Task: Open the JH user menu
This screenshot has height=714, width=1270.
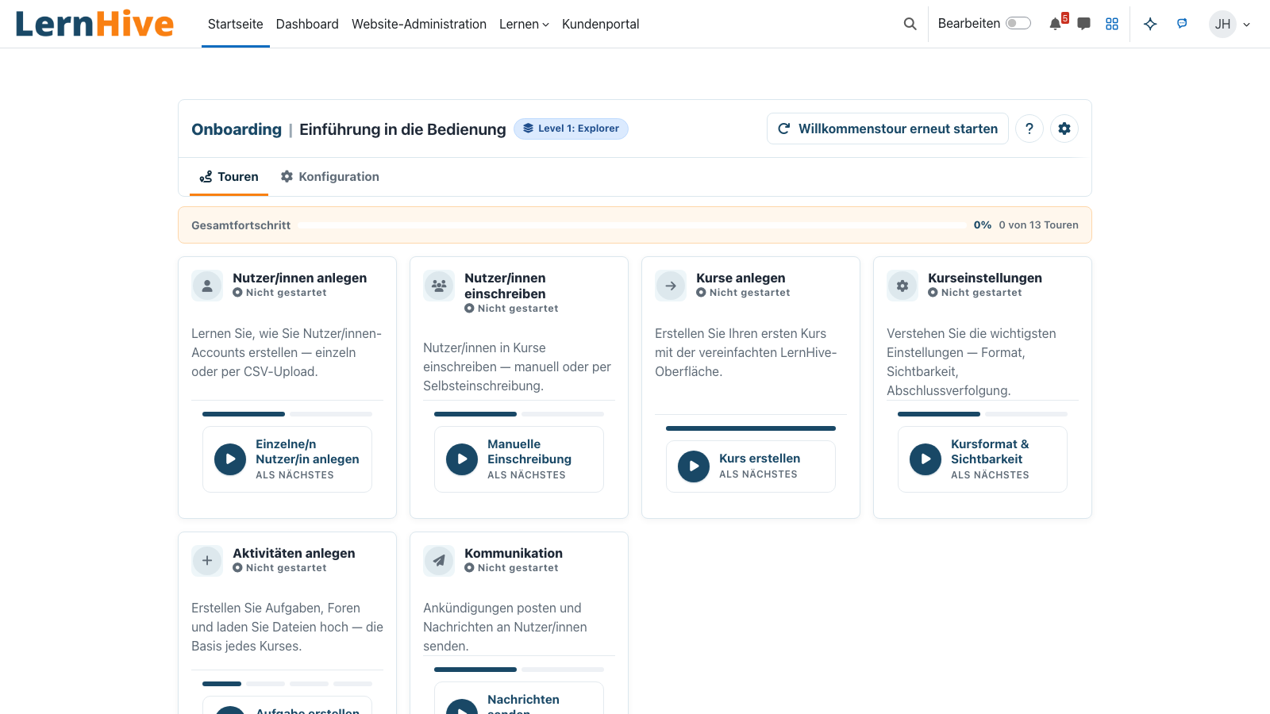Action: 1230,24
